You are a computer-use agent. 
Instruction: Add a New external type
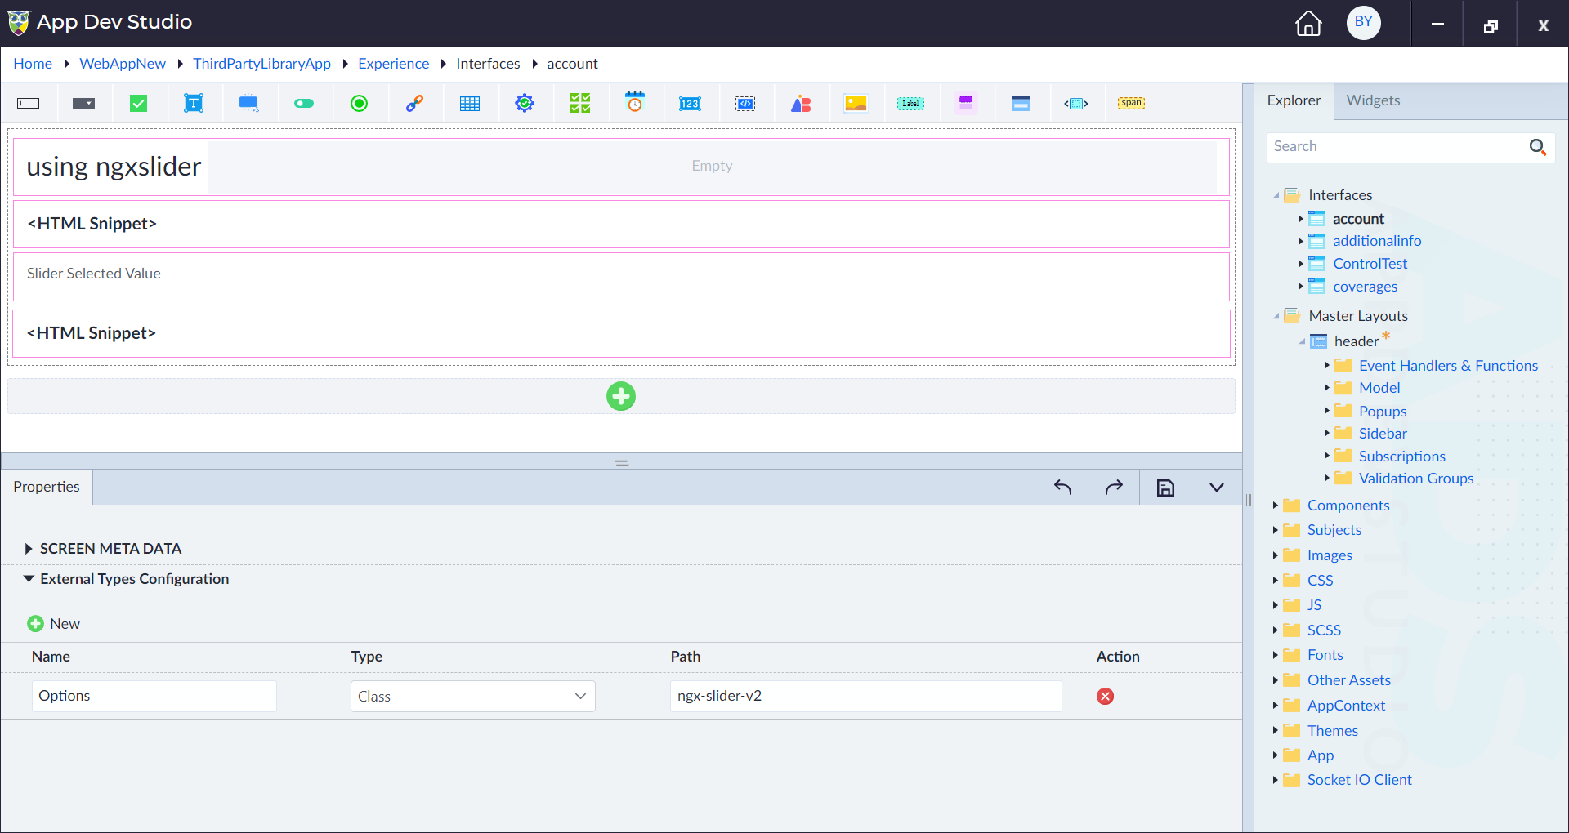(54, 624)
